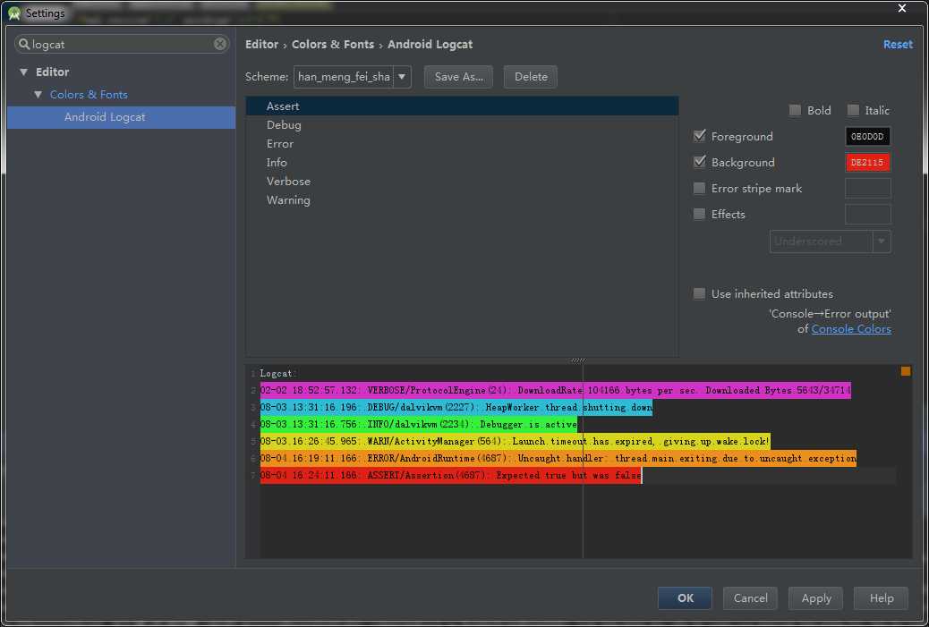Collapse the Colors & Fonts node
Viewport: 929px width, 627px height.
(x=38, y=95)
